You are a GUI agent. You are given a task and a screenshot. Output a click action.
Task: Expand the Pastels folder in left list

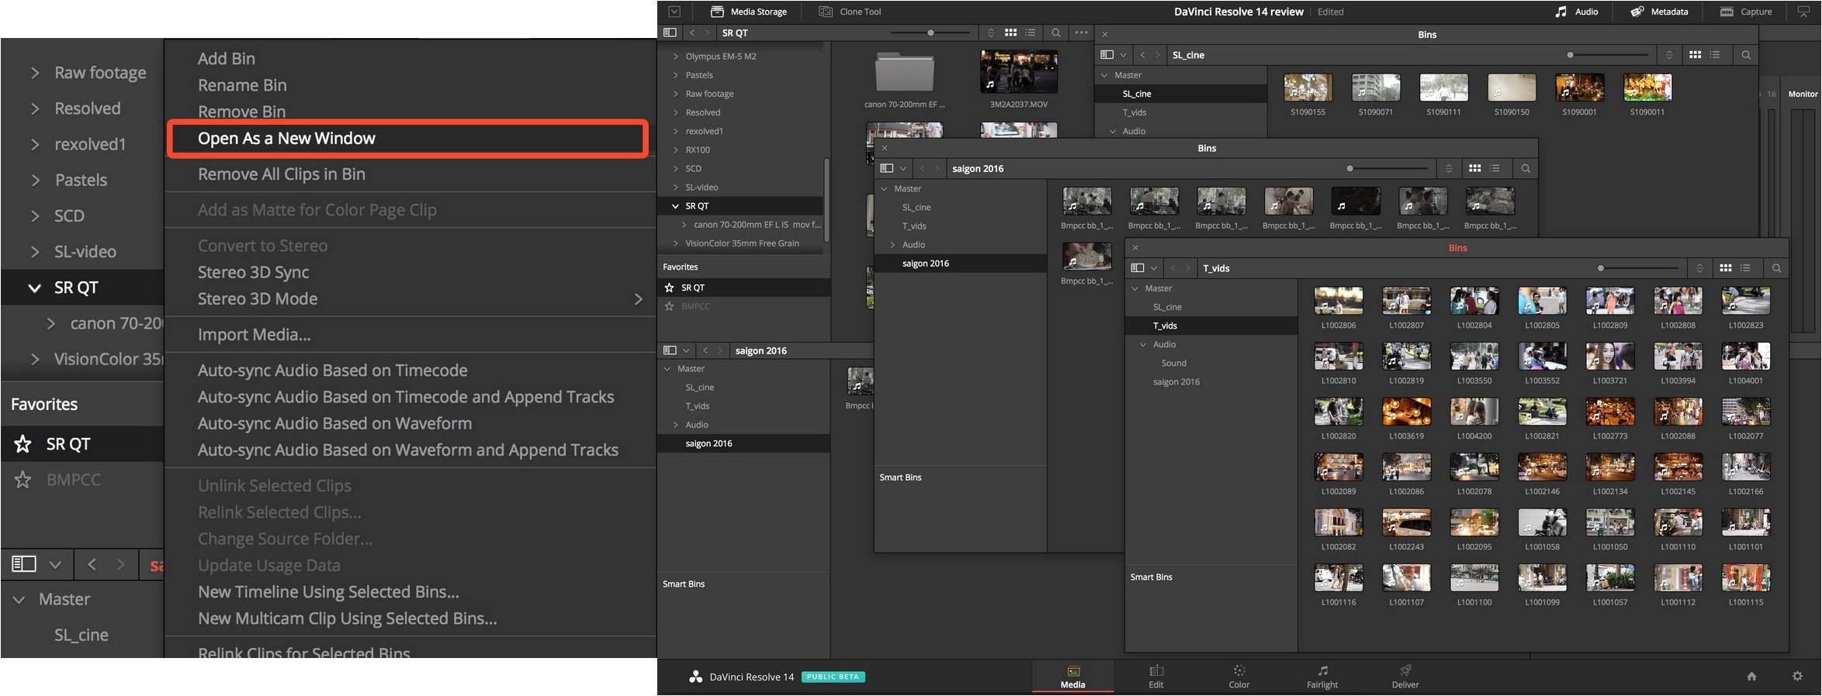tap(35, 181)
